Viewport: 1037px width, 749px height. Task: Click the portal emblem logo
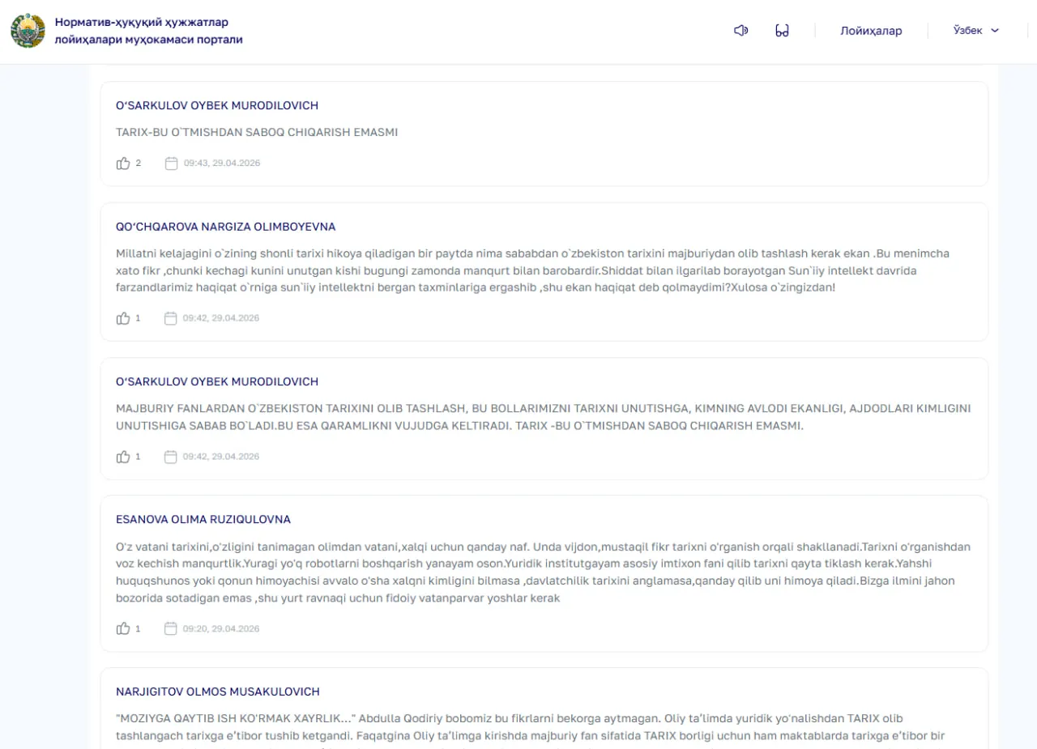(28, 31)
